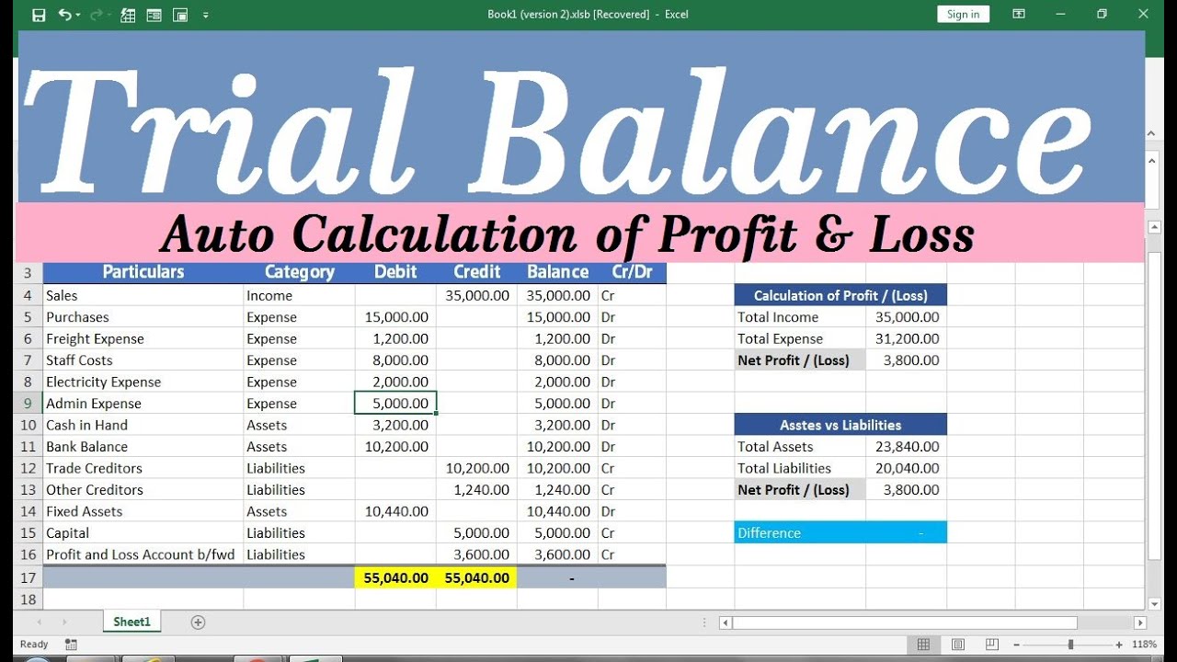Select yellow Credit total 55,040.00 cell
The width and height of the screenshot is (1177, 662).
click(x=476, y=577)
